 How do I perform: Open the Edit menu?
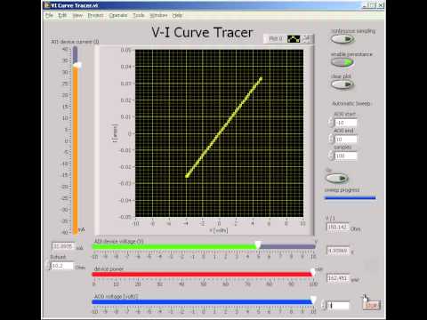point(62,15)
